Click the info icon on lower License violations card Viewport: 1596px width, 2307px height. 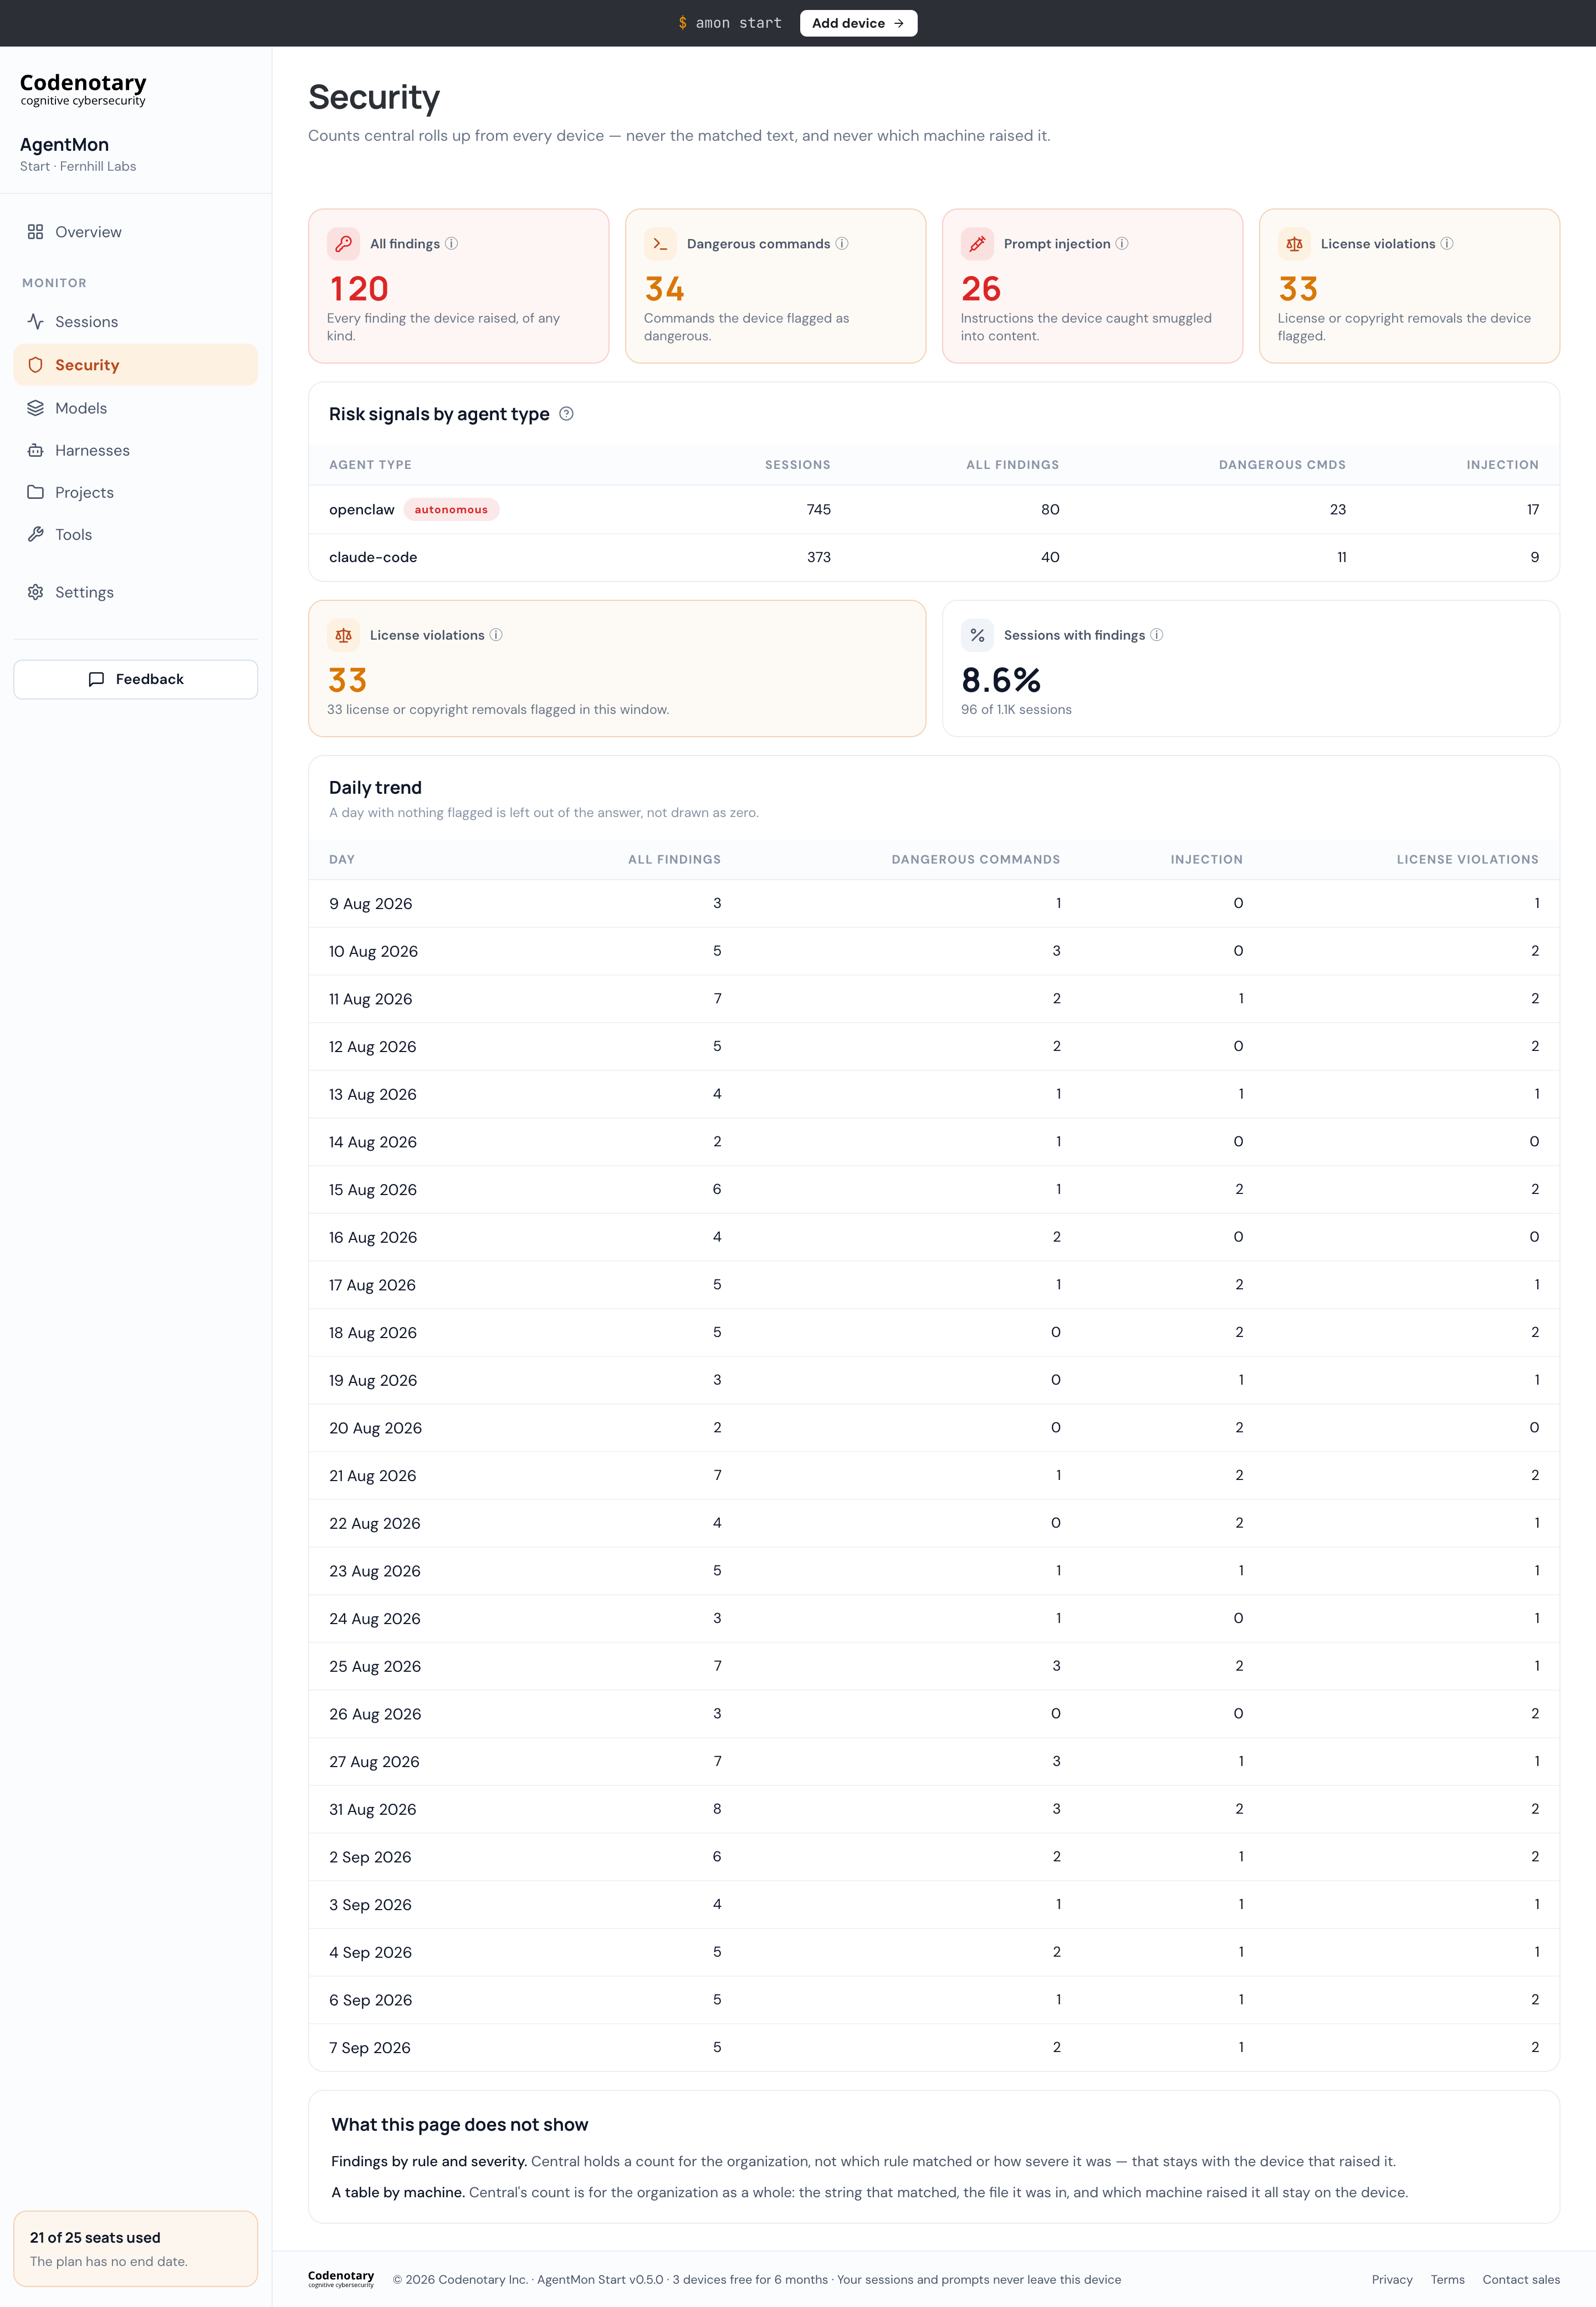(x=496, y=635)
